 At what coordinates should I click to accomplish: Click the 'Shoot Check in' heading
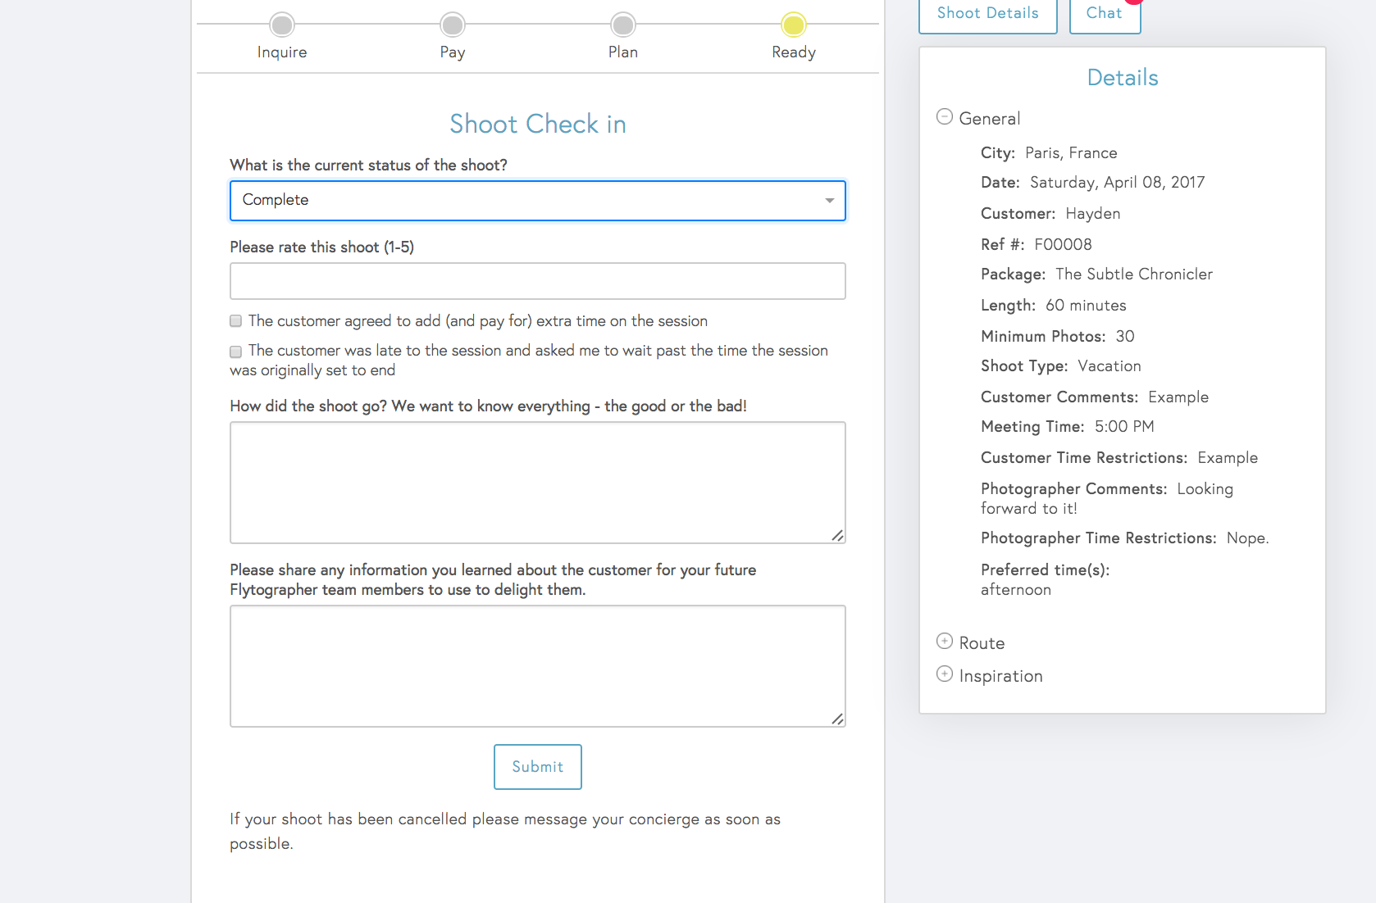538,124
